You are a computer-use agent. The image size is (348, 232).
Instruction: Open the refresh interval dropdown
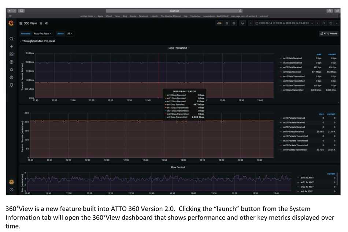336,23
